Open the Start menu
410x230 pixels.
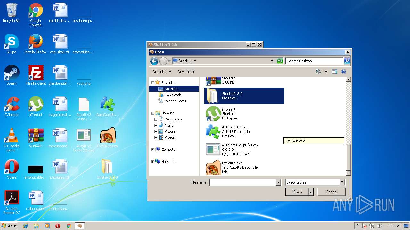pyautogui.click(x=9, y=226)
